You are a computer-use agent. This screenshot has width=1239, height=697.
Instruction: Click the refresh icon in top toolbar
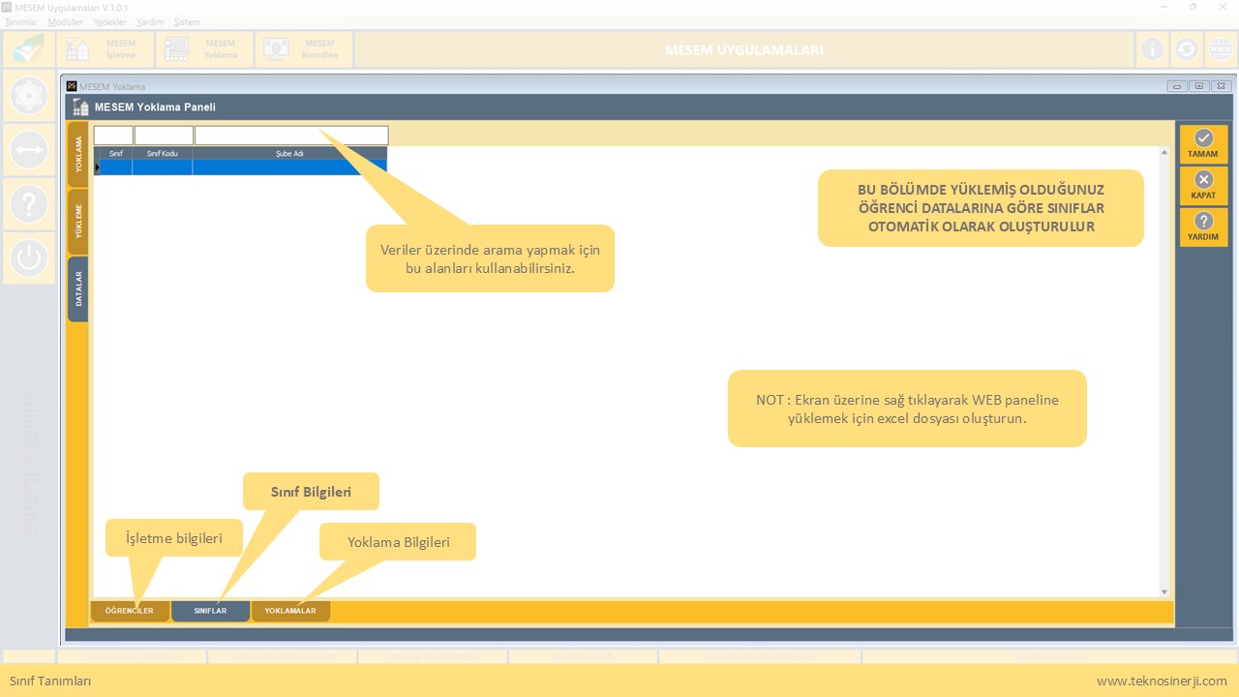click(x=1186, y=49)
